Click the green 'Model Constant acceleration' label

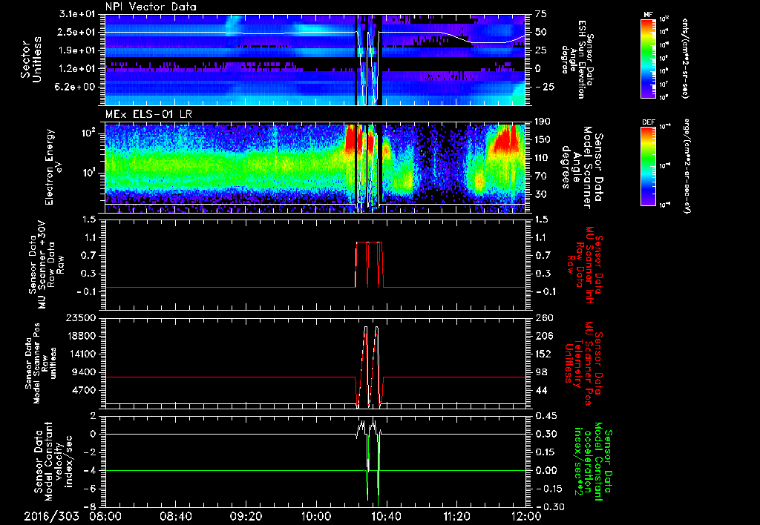tap(592, 462)
